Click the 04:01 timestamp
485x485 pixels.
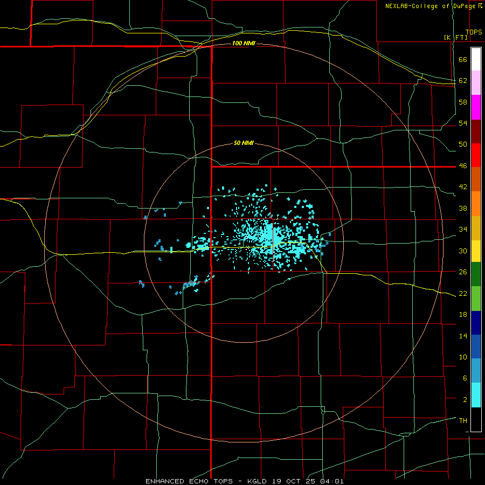[x=332, y=481]
